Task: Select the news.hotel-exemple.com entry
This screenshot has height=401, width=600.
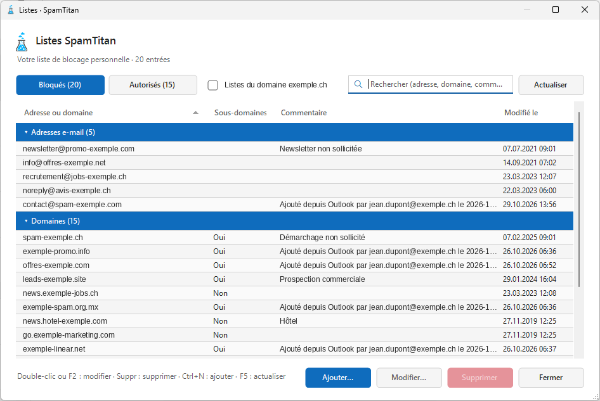Action: (295, 321)
